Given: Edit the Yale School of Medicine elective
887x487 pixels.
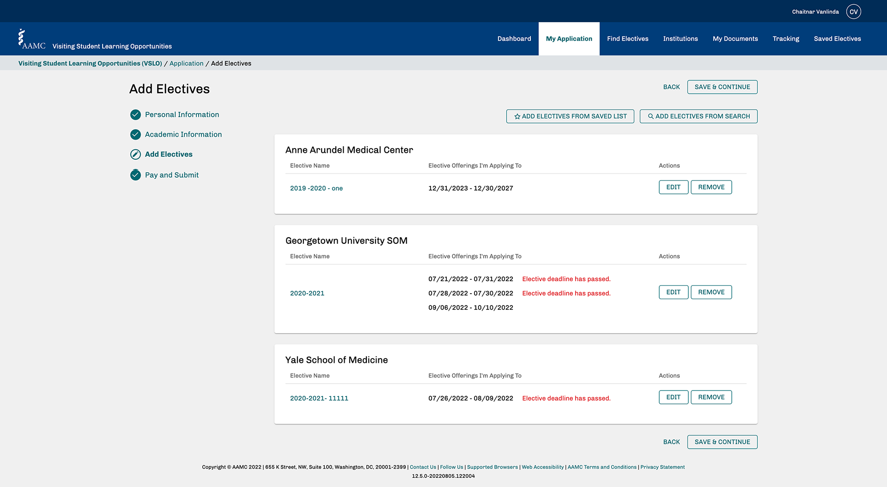Looking at the screenshot, I should point(674,397).
